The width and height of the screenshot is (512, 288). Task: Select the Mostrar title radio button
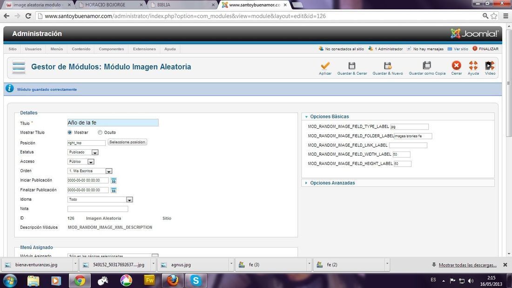(69, 132)
